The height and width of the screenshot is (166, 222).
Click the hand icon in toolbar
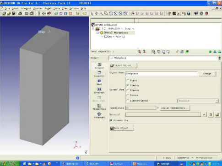pos(169,14)
